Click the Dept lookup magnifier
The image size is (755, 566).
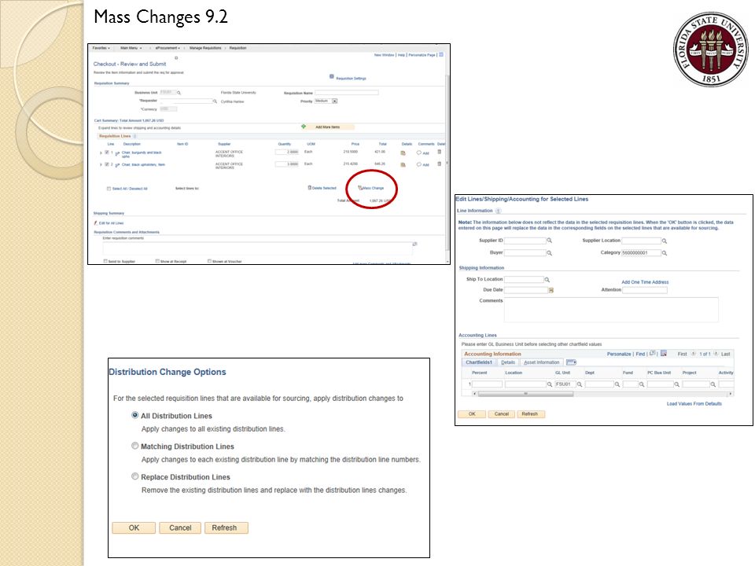click(x=617, y=384)
